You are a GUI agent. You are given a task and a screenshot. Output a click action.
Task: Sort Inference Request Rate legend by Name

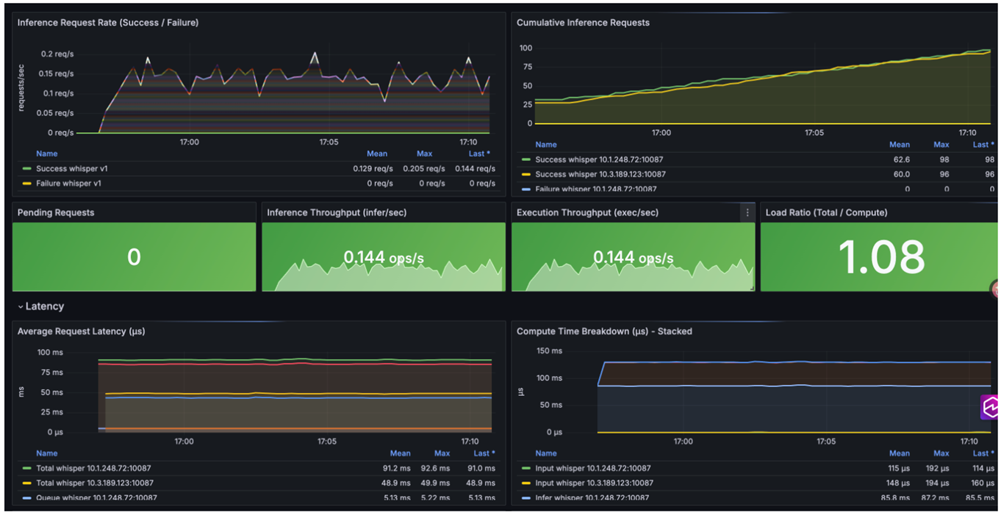pyautogui.click(x=46, y=154)
